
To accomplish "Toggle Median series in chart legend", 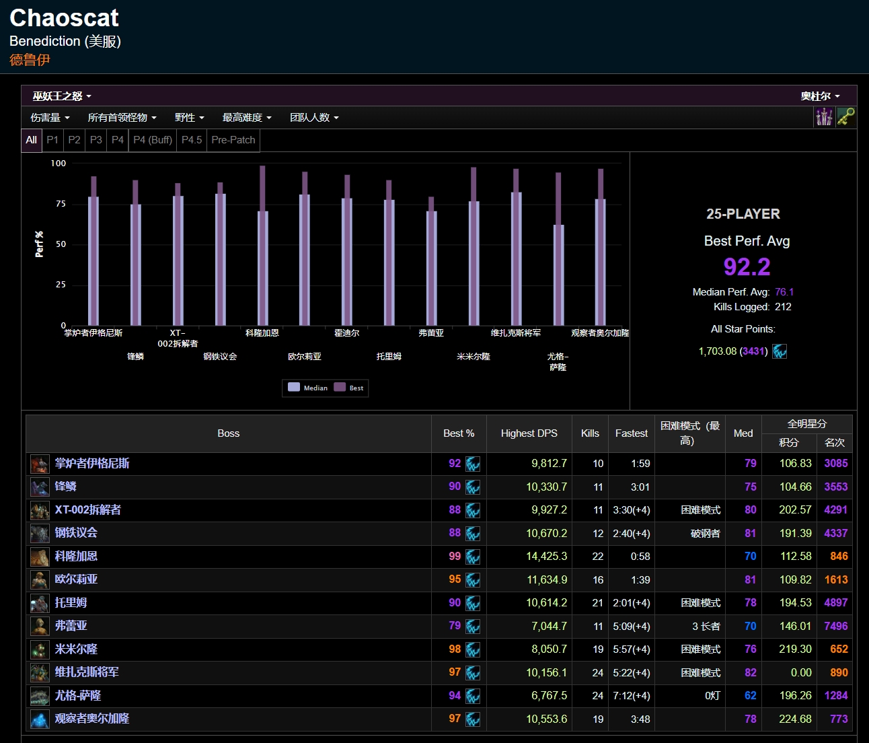I will [x=307, y=388].
